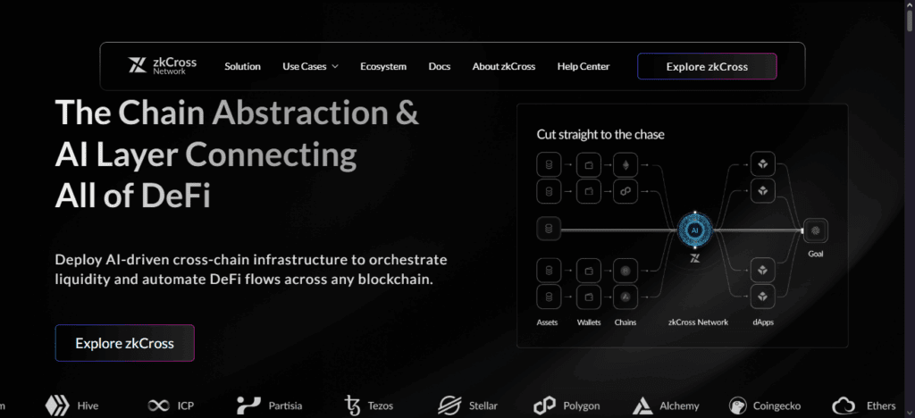
Task: Open the Solution menu item
Action: point(242,66)
